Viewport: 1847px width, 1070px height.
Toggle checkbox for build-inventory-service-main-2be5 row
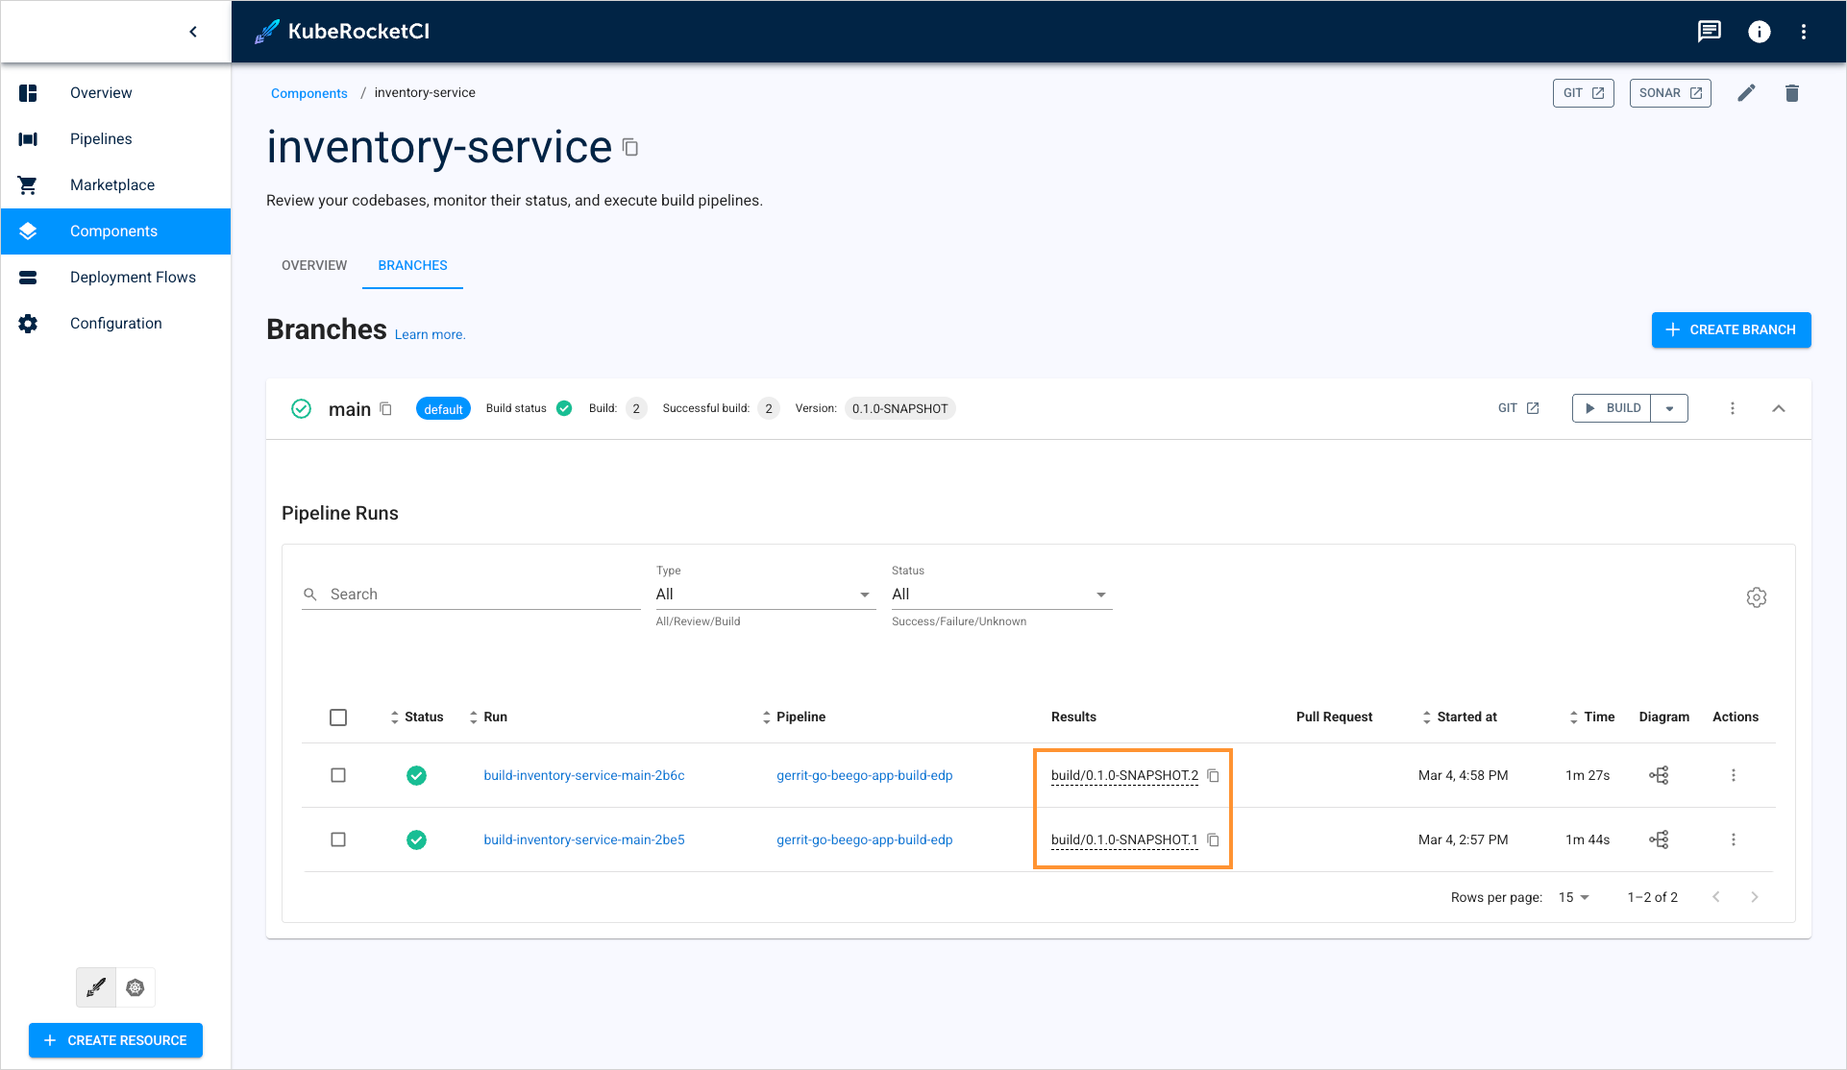pyautogui.click(x=337, y=839)
